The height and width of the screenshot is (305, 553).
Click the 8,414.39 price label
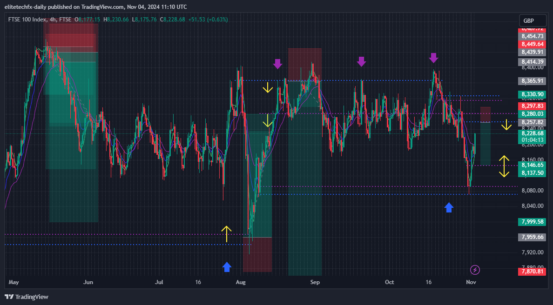tap(532, 62)
